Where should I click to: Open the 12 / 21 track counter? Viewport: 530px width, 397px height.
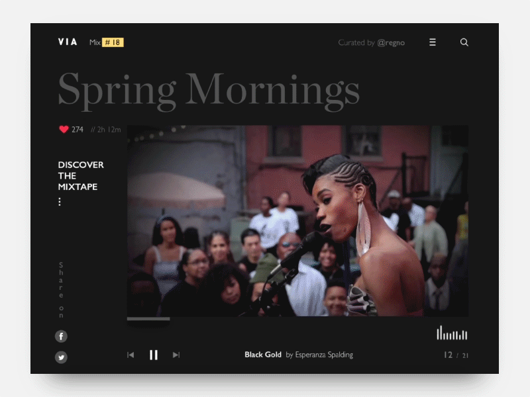click(456, 355)
